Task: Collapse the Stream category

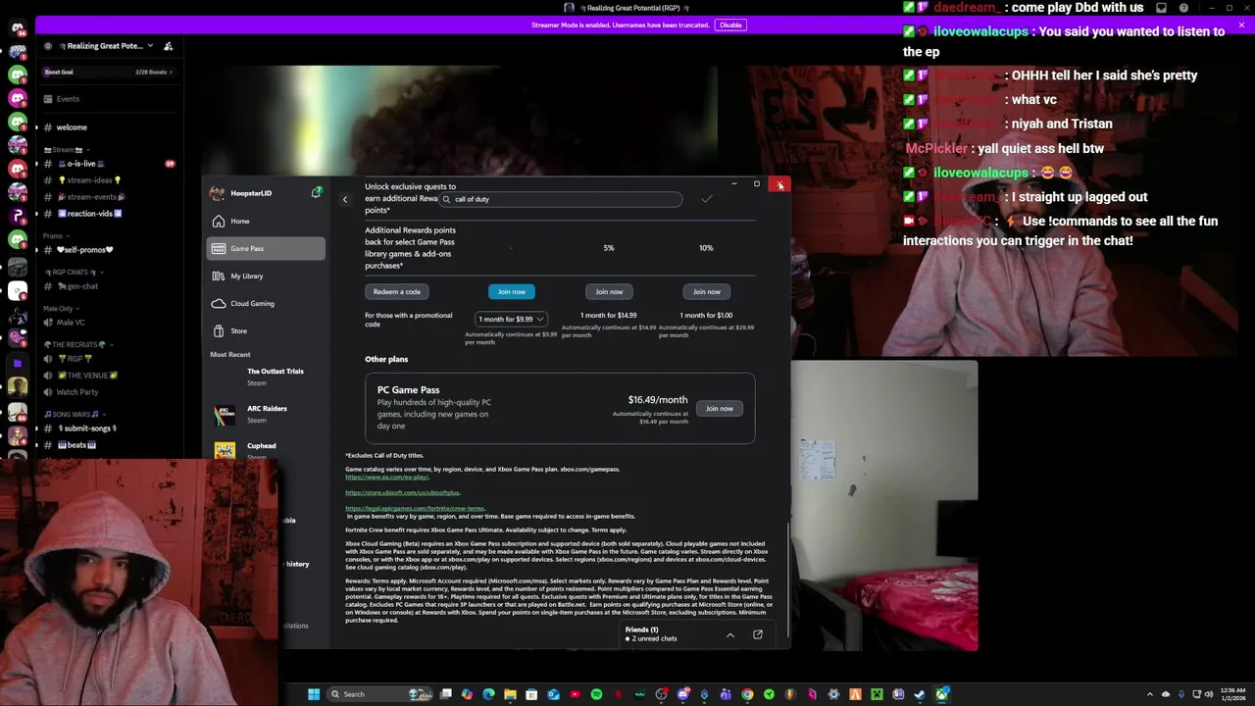Action: [x=65, y=150]
